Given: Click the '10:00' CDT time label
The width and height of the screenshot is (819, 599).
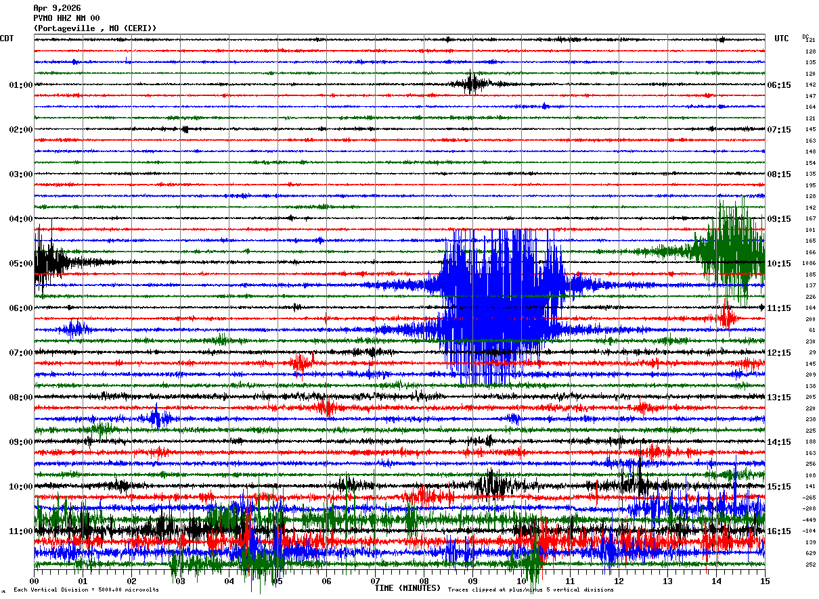Looking at the screenshot, I should point(21,487).
